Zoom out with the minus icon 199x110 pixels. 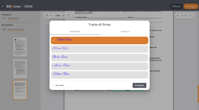(x=51, y=16)
